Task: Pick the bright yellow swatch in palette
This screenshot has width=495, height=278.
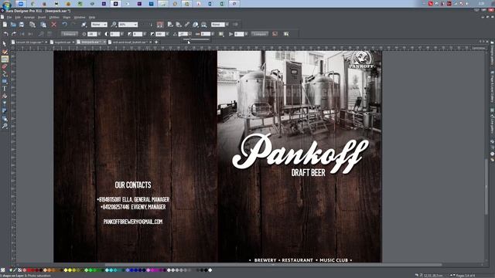Action: 70,270
